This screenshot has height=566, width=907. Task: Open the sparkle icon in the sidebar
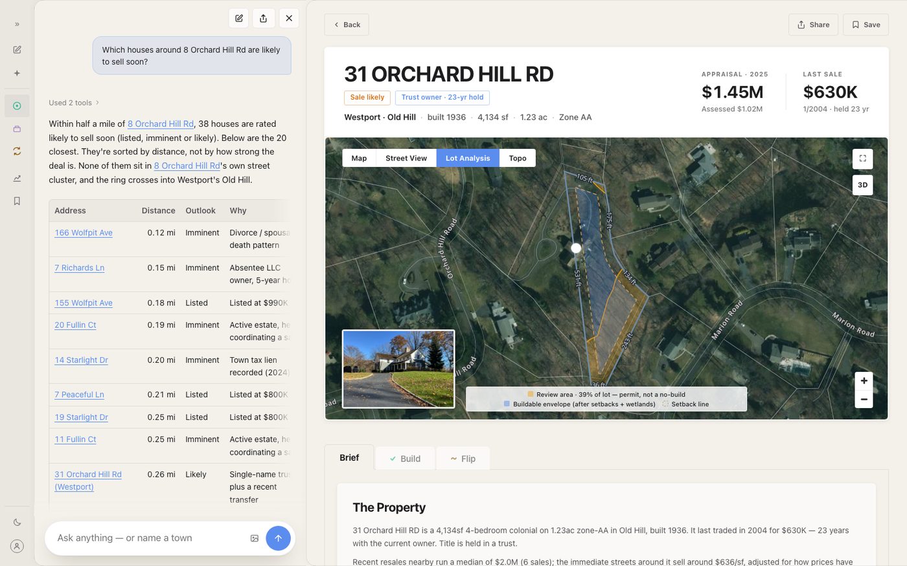coord(17,74)
